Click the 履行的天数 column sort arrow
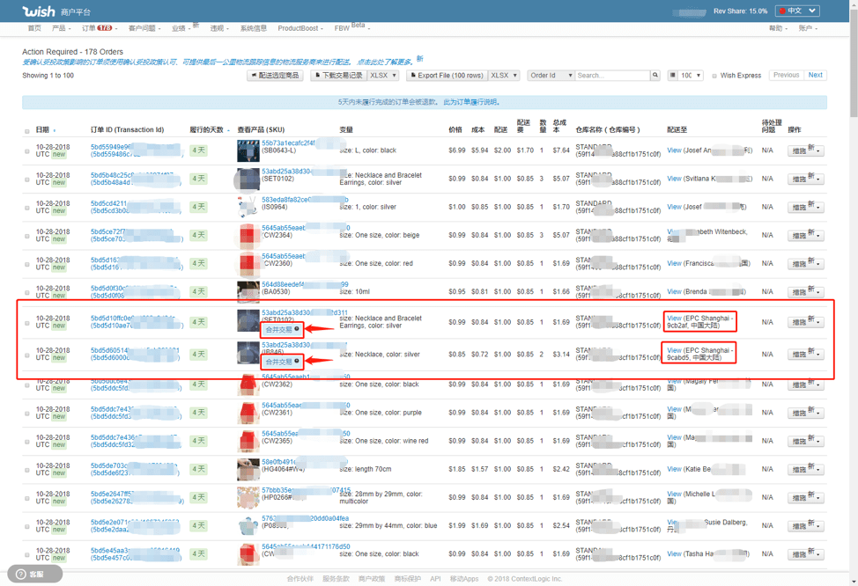The width and height of the screenshot is (858, 586). pyautogui.click(x=228, y=130)
